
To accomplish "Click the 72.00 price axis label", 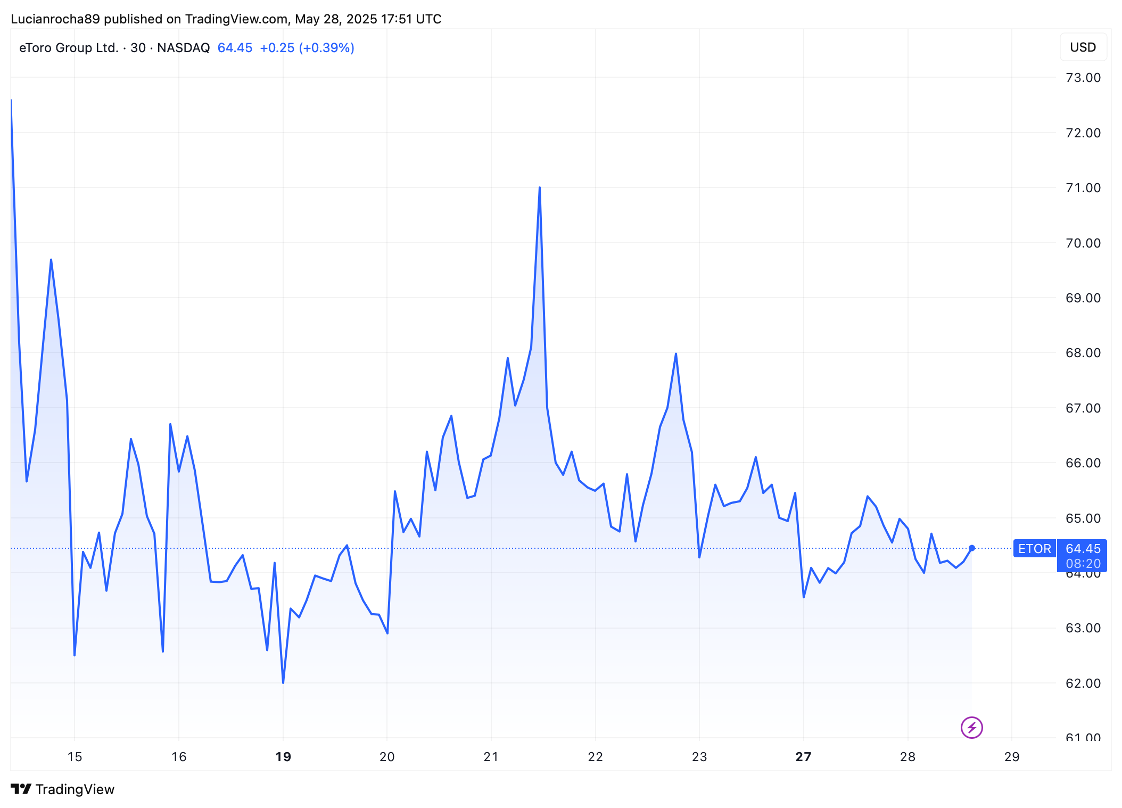I will pyautogui.click(x=1083, y=133).
